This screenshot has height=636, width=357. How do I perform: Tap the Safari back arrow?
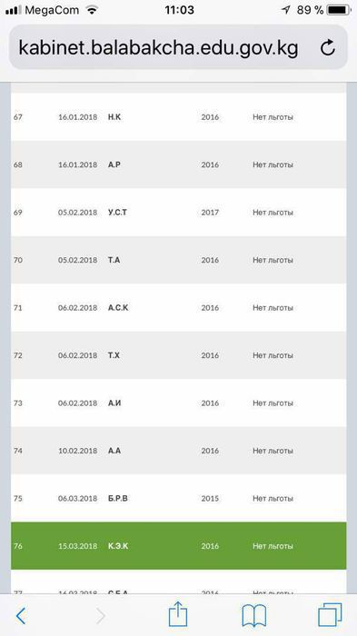21,617
